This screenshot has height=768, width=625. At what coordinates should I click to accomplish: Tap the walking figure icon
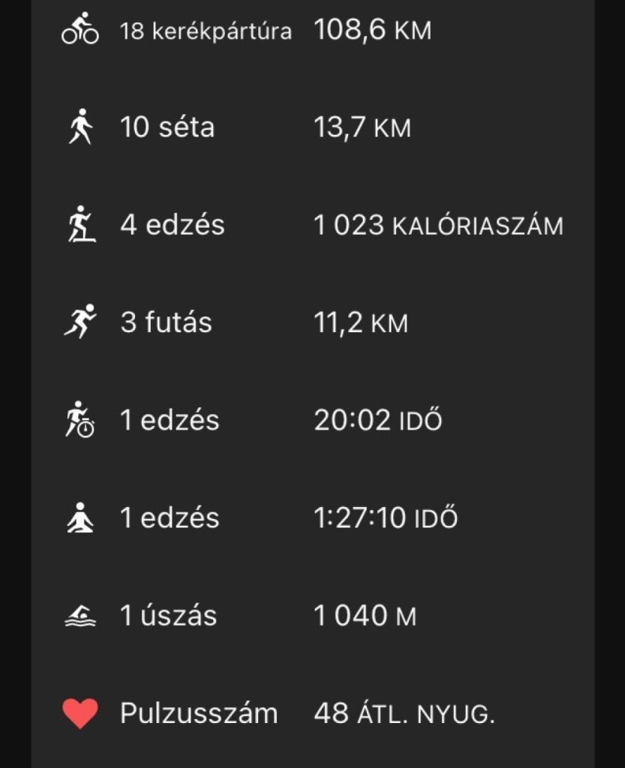80,127
